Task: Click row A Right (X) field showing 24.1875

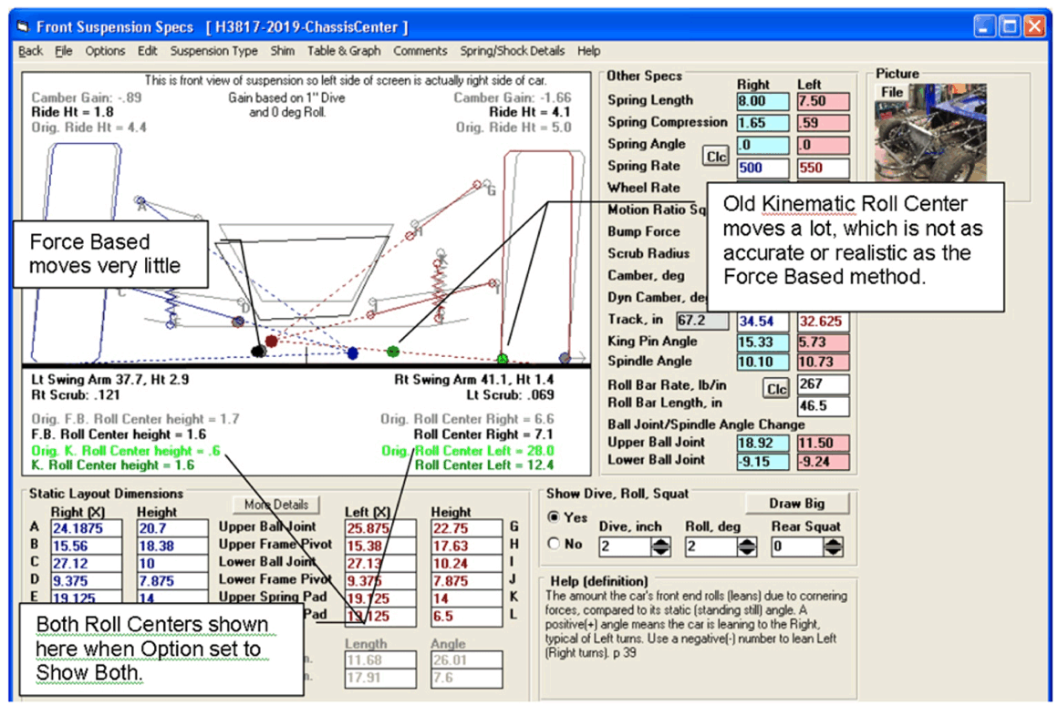Action: [x=87, y=528]
